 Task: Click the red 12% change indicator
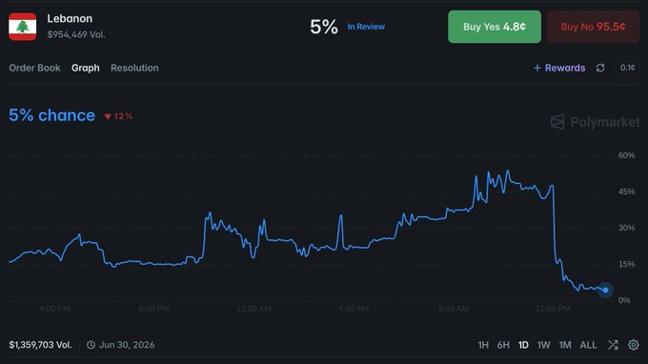(x=118, y=116)
